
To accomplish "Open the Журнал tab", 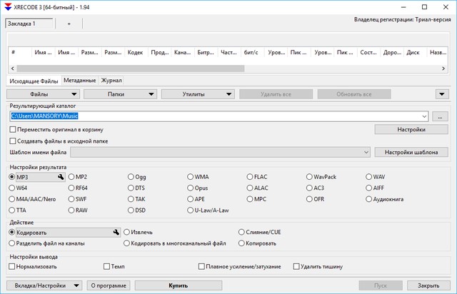I will pyautogui.click(x=111, y=81).
